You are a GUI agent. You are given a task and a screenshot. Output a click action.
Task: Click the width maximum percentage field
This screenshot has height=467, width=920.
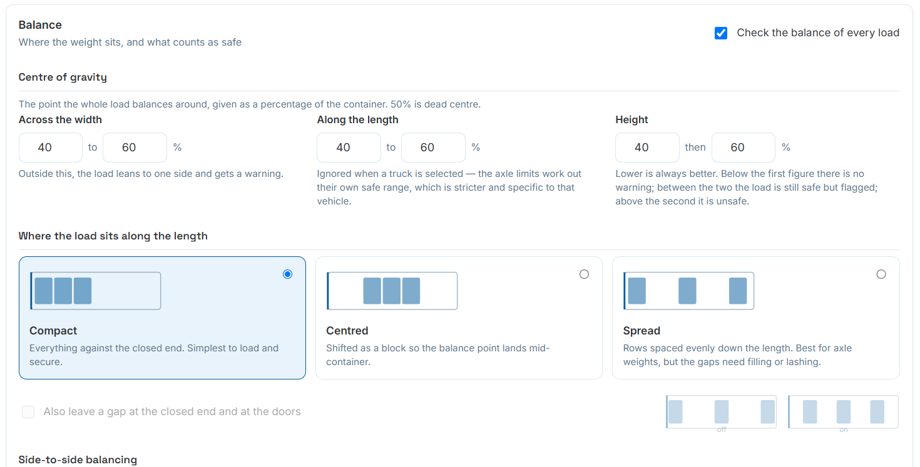pos(135,148)
